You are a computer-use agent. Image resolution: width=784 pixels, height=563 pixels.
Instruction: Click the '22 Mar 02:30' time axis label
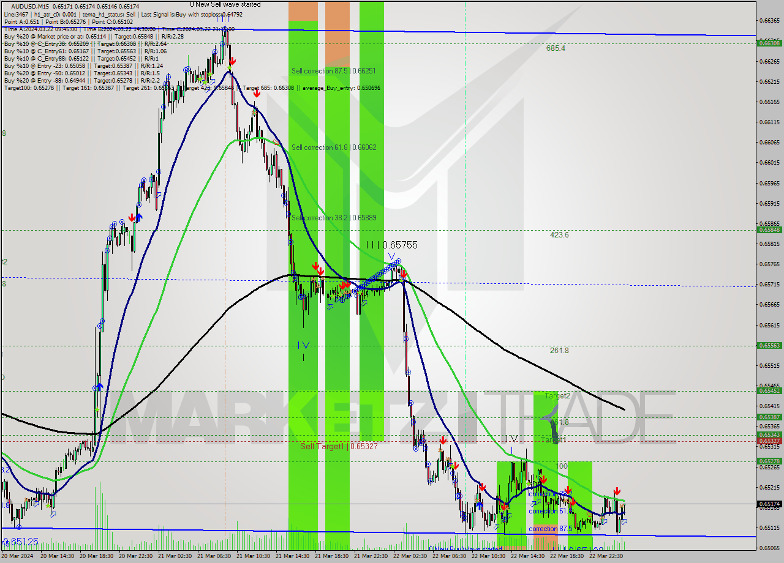(x=410, y=556)
